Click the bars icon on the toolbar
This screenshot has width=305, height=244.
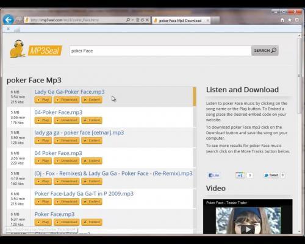click(17, 30)
